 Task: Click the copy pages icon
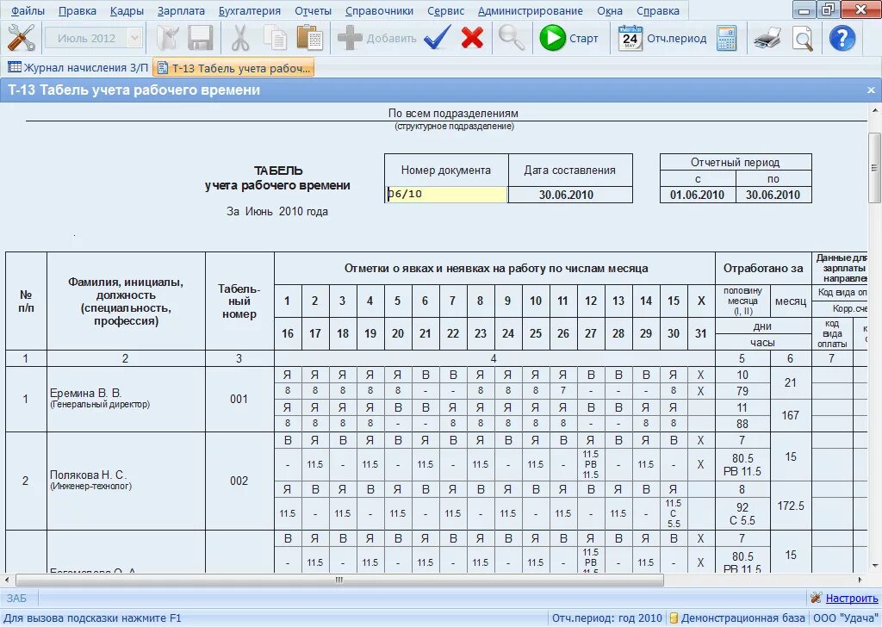click(x=276, y=38)
